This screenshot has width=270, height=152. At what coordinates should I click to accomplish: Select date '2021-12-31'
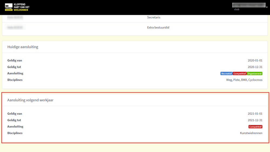coord(255,120)
